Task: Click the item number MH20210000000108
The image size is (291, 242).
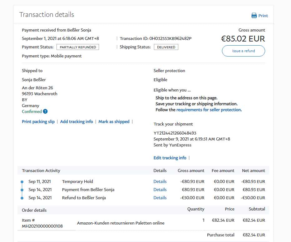Action: pyautogui.click(x=42, y=226)
